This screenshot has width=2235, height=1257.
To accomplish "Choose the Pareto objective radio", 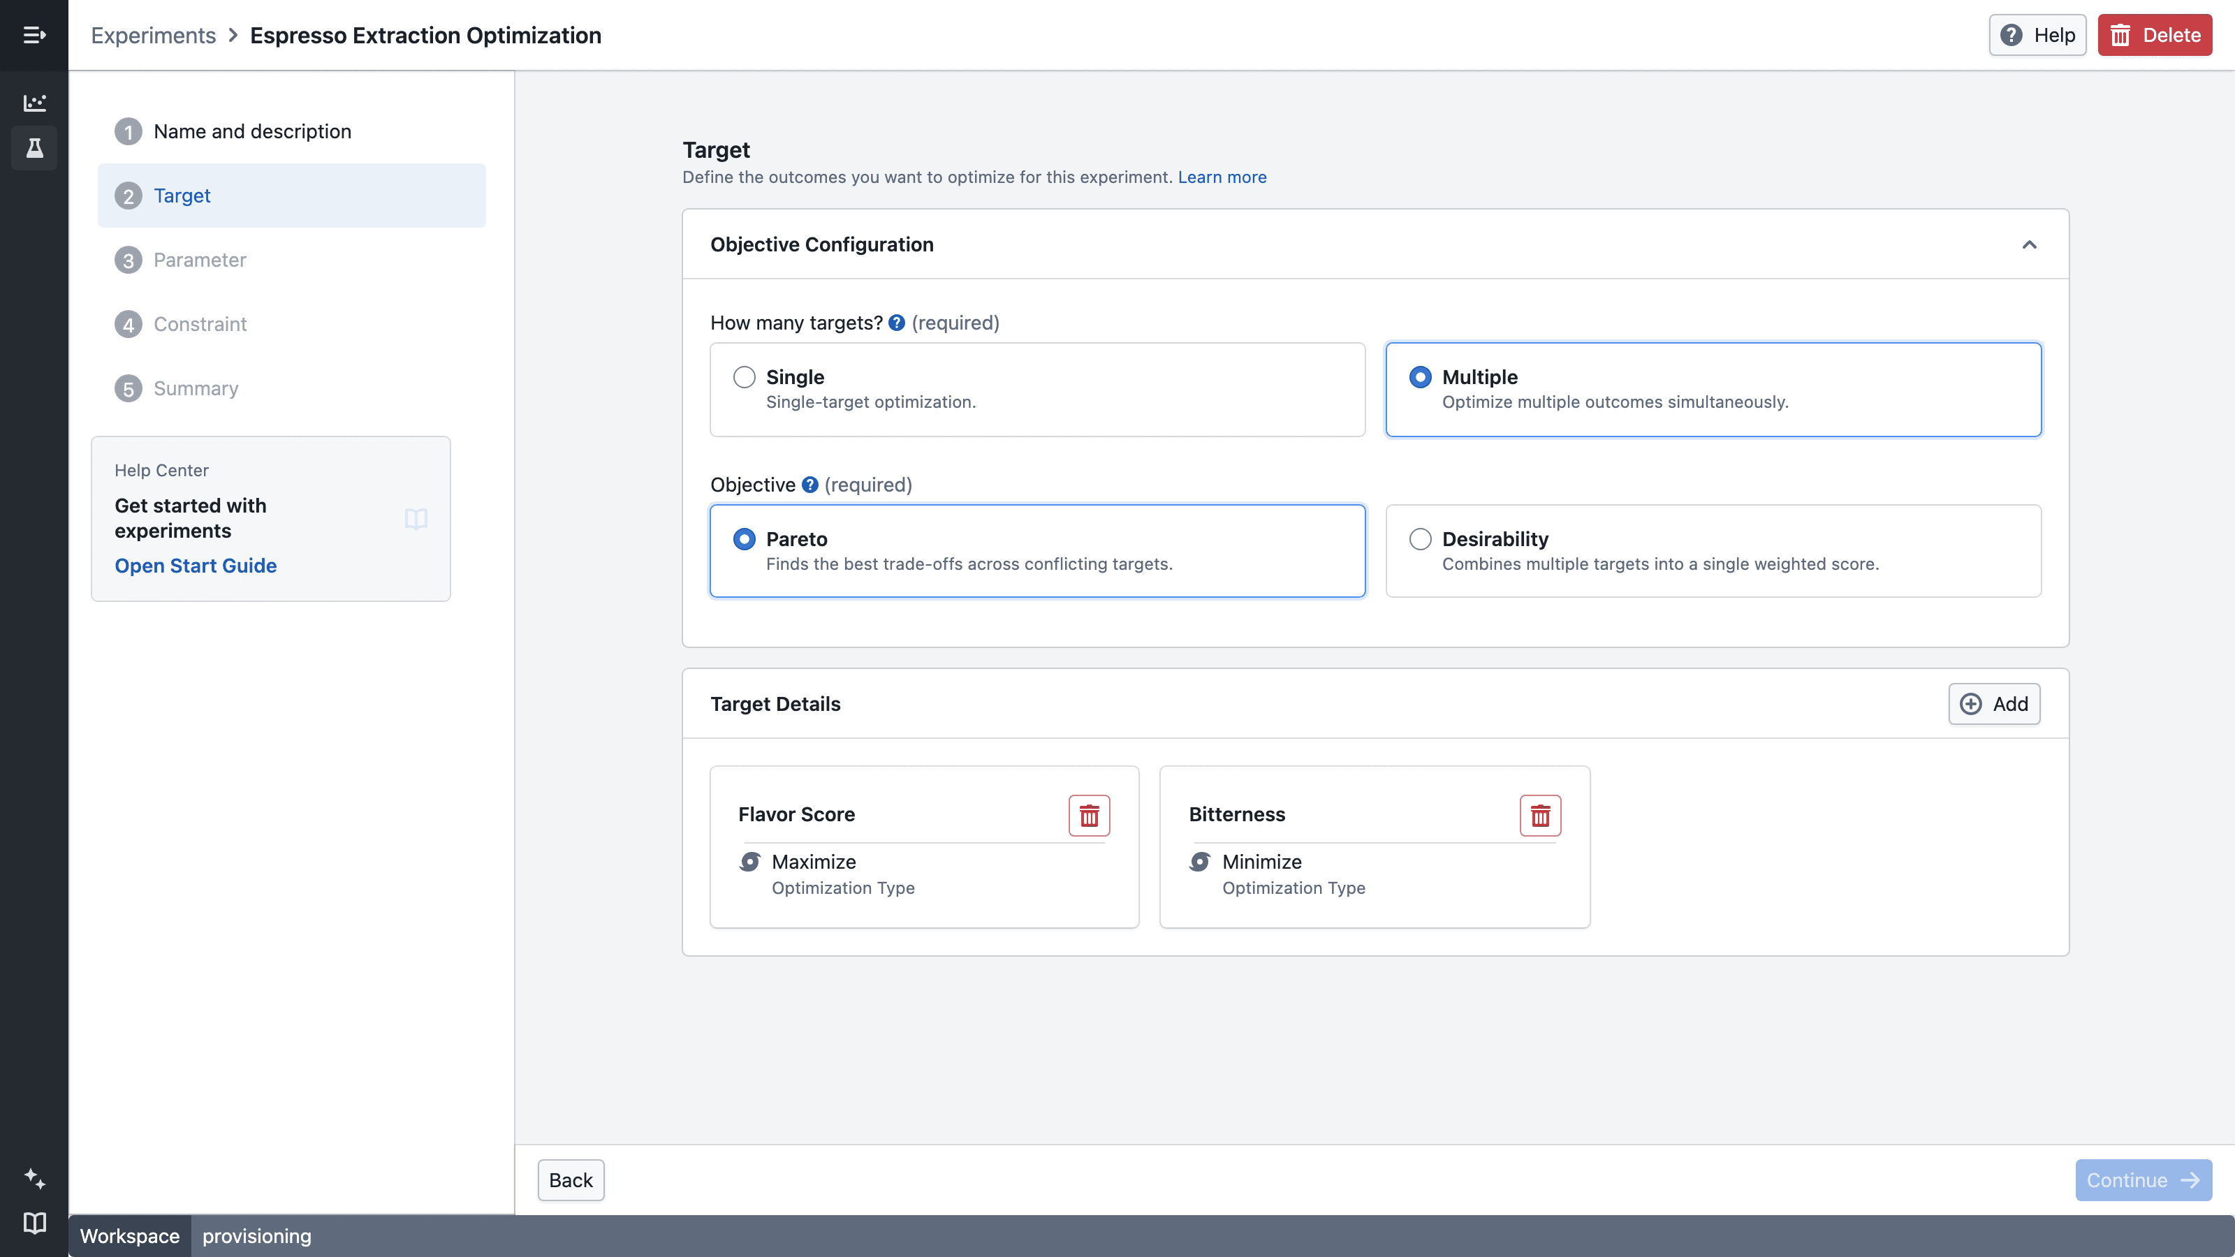I will (x=745, y=538).
